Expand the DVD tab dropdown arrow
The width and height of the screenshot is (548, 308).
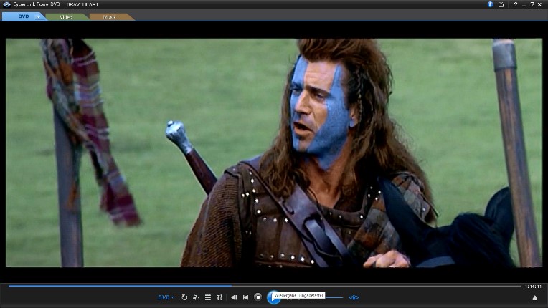pos(38,16)
